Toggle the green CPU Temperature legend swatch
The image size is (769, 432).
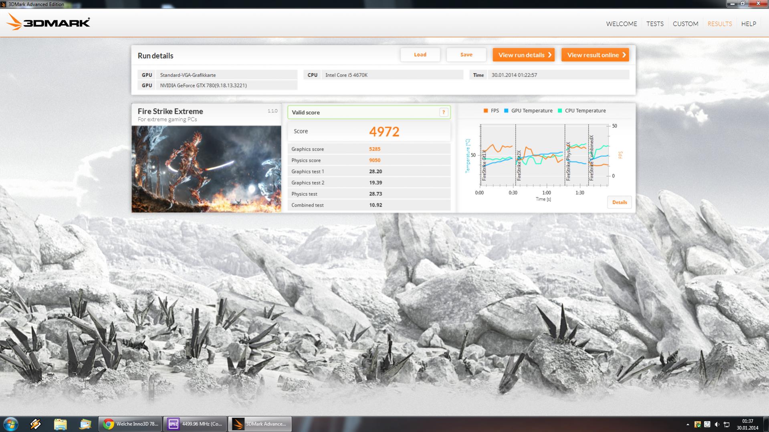tap(560, 111)
